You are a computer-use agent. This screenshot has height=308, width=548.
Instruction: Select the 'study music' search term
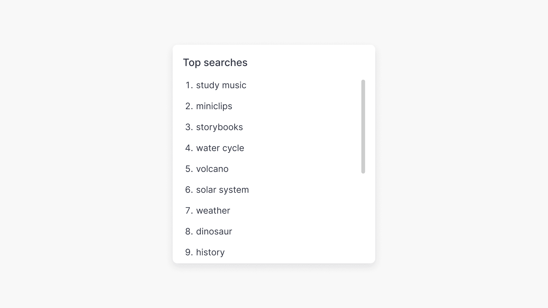(x=221, y=85)
